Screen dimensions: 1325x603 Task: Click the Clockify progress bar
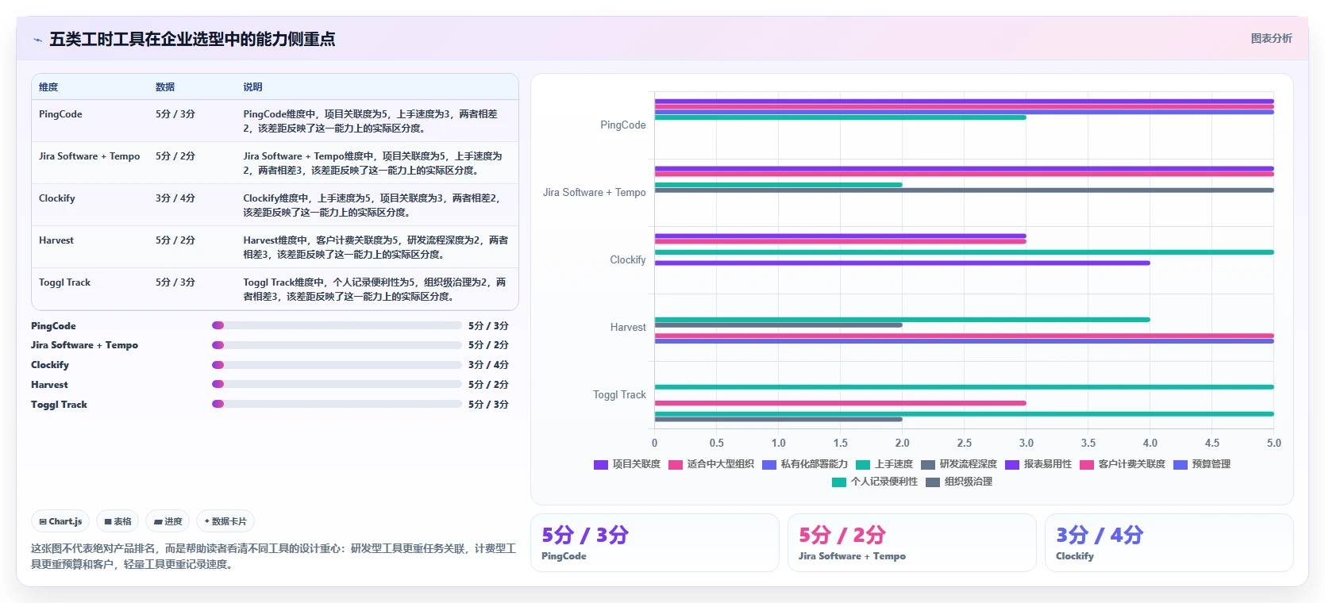click(337, 365)
